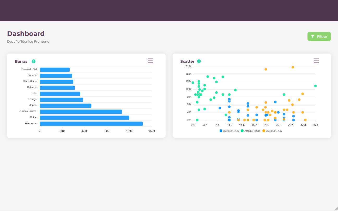This screenshot has height=211, width=338.
Task: Click the 'Desafio Técnico Frontend' subtitle
Action: (x=28, y=42)
